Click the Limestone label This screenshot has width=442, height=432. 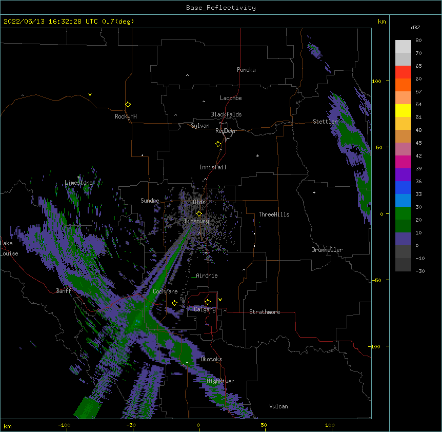click(x=78, y=183)
